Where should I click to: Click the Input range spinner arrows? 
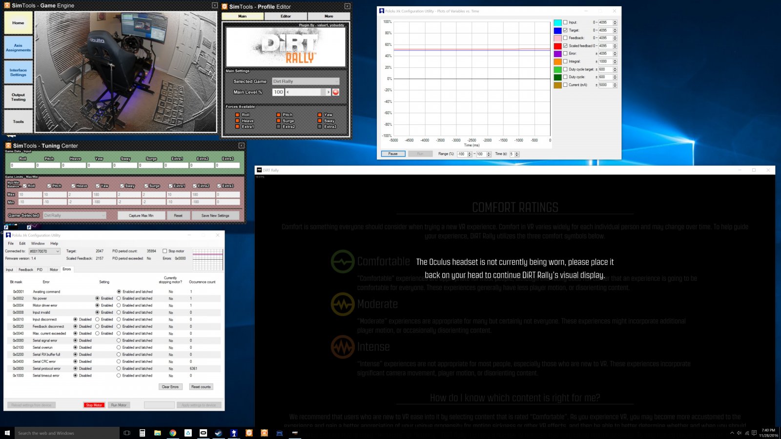tap(615, 22)
